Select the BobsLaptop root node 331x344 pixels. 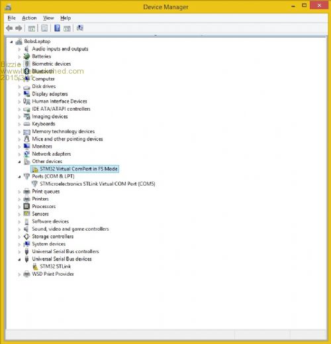tap(37, 41)
